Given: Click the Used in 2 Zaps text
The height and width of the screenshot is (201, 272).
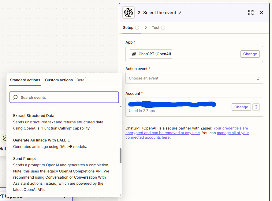Looking at the screenshot, I should (142, 111).
